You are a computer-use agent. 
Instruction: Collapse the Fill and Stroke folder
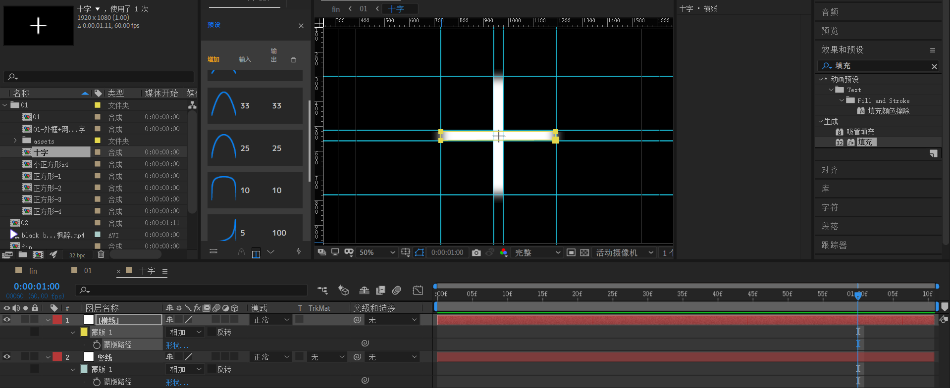pos(842,100)
